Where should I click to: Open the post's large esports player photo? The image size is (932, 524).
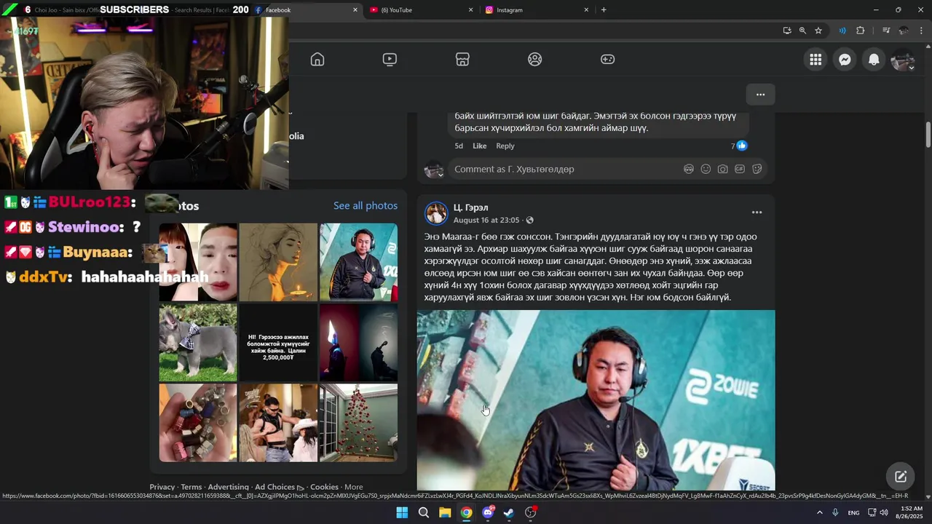[x=596, y=400]
